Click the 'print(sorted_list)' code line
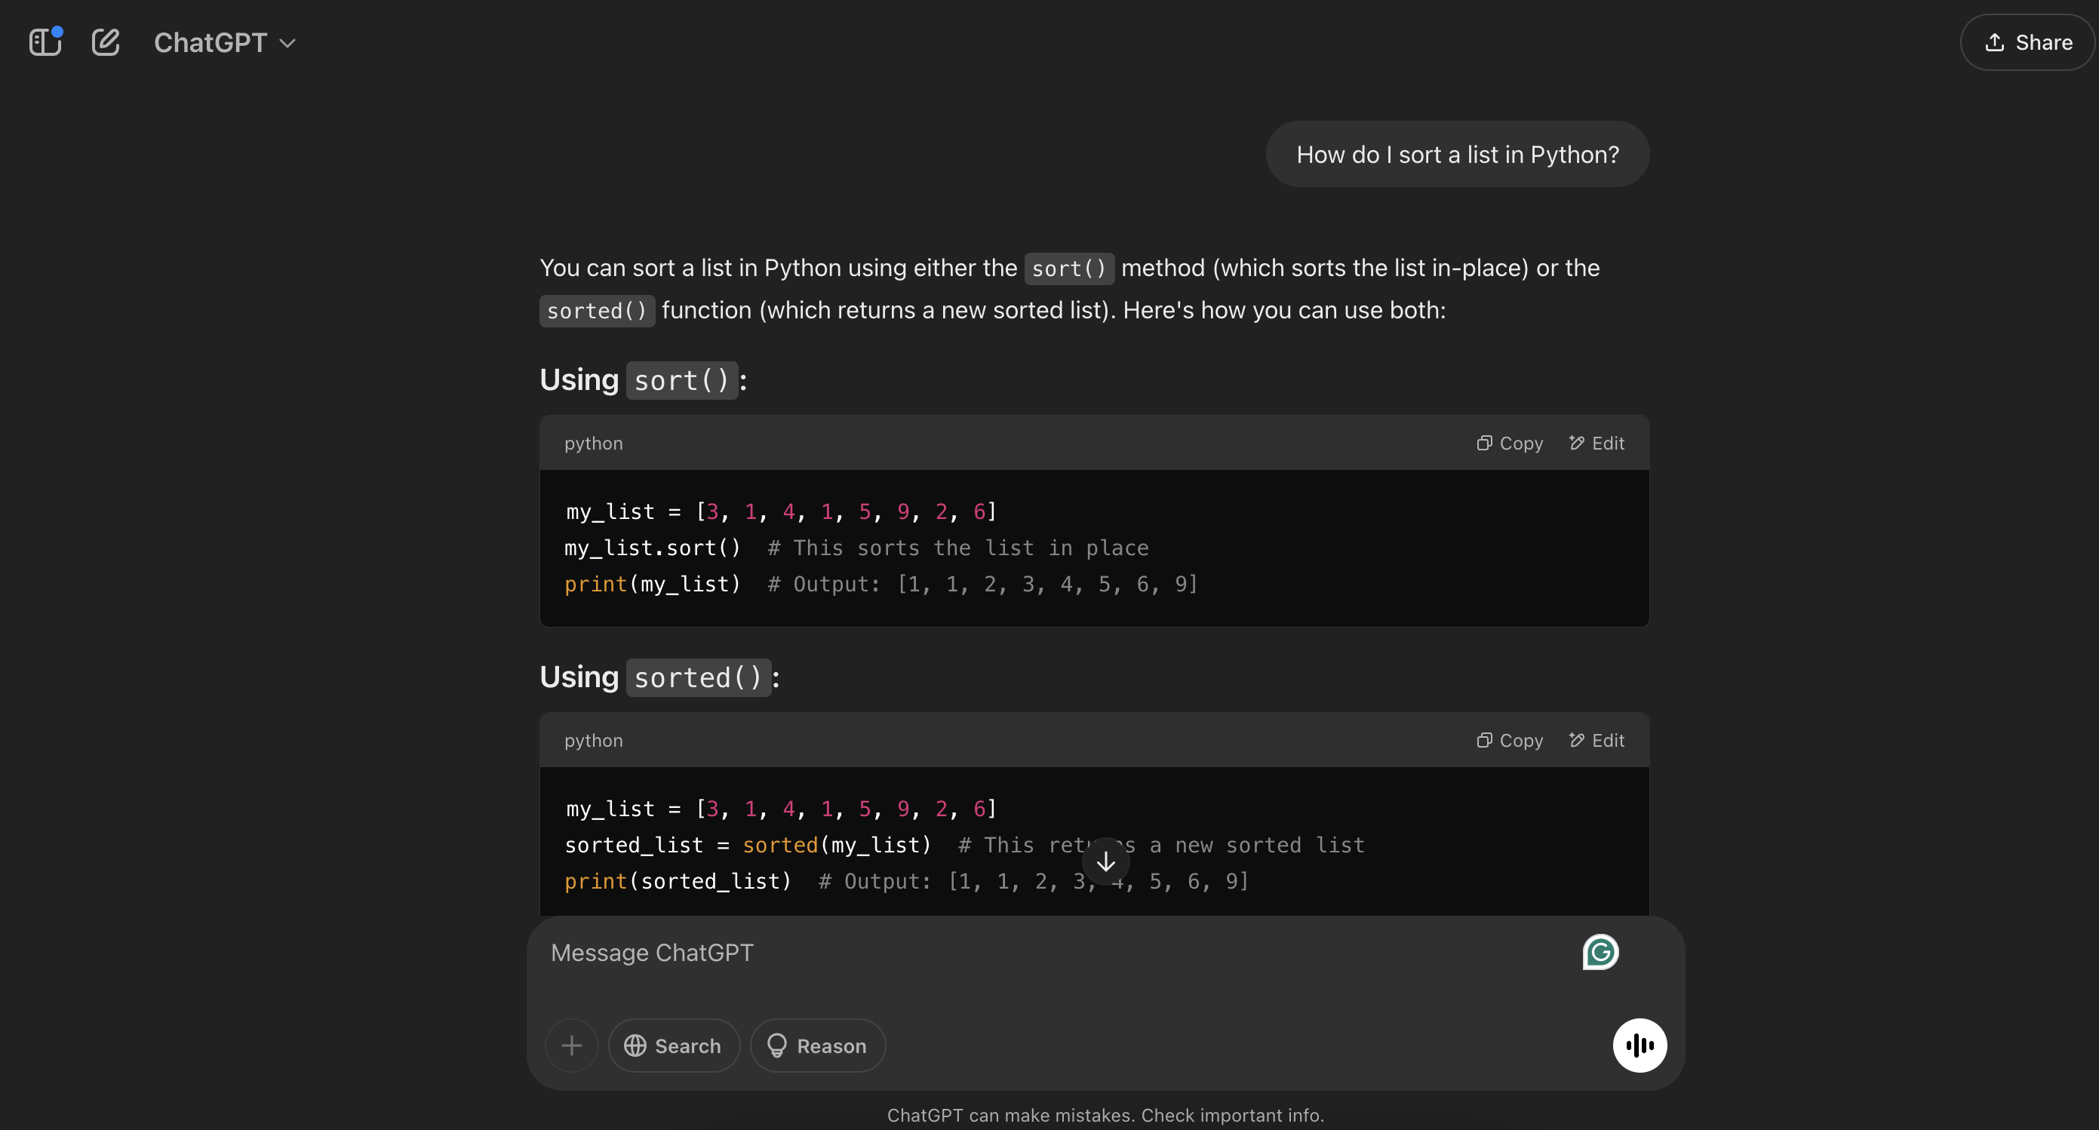Screen dimensions: 2099x1130 tap(906, 882)
